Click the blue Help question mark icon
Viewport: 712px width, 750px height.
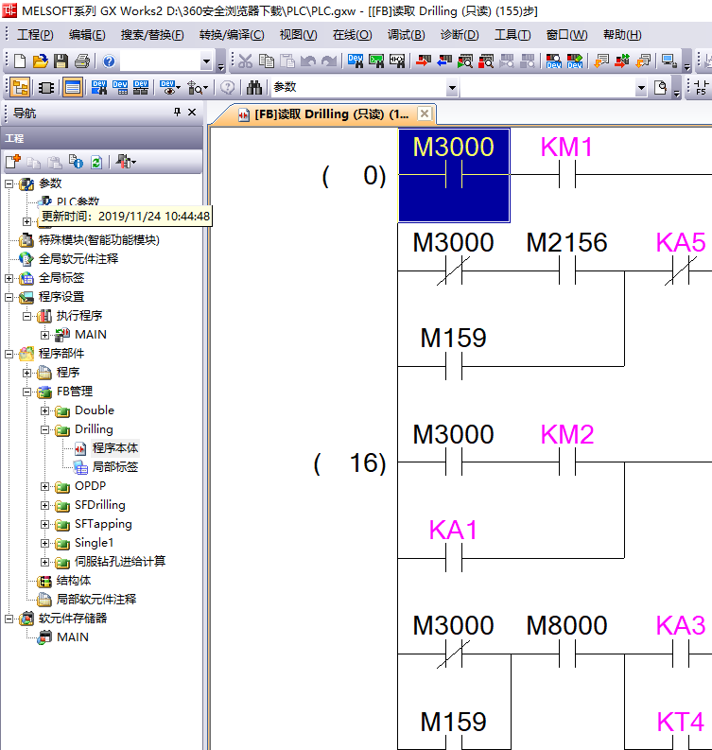tap(109, 61)
